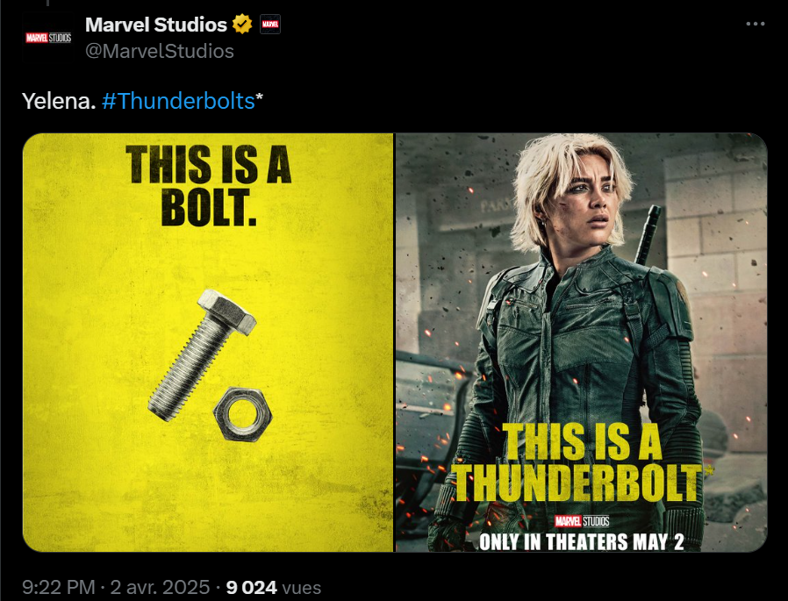788x601 pixels.
Task: Click 'ONLY IN THEATERS MAY 2' text
Action: [x=582, y=541]
